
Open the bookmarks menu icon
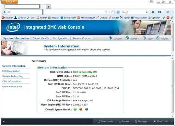point(160,12)
